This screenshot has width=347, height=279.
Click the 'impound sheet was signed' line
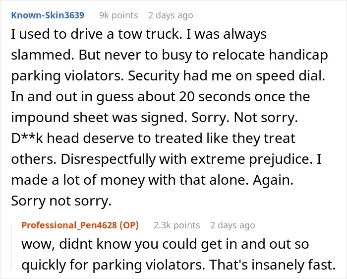pos(154,117)
